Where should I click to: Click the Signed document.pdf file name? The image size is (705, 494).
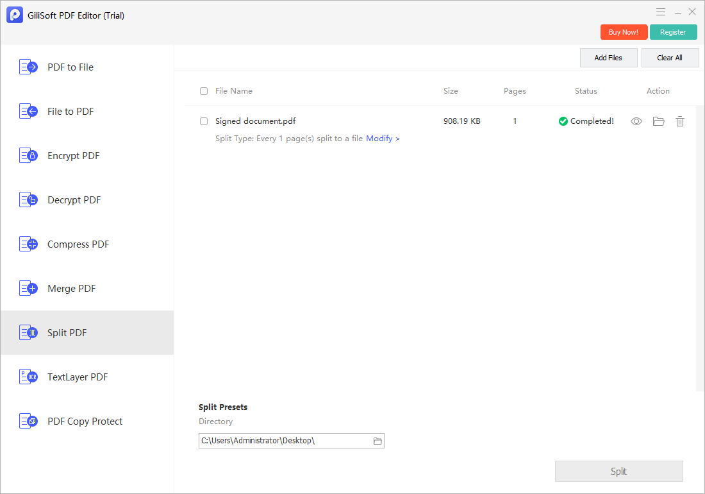click(x=255, y=121)
